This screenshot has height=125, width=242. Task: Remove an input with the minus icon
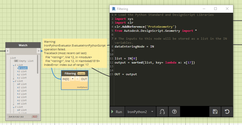[x=77, y=79]
